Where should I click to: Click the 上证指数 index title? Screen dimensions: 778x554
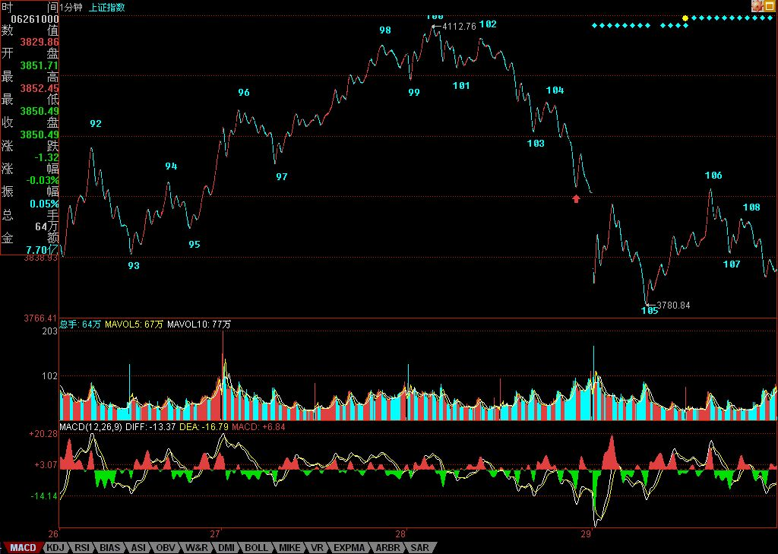[106, 8]
